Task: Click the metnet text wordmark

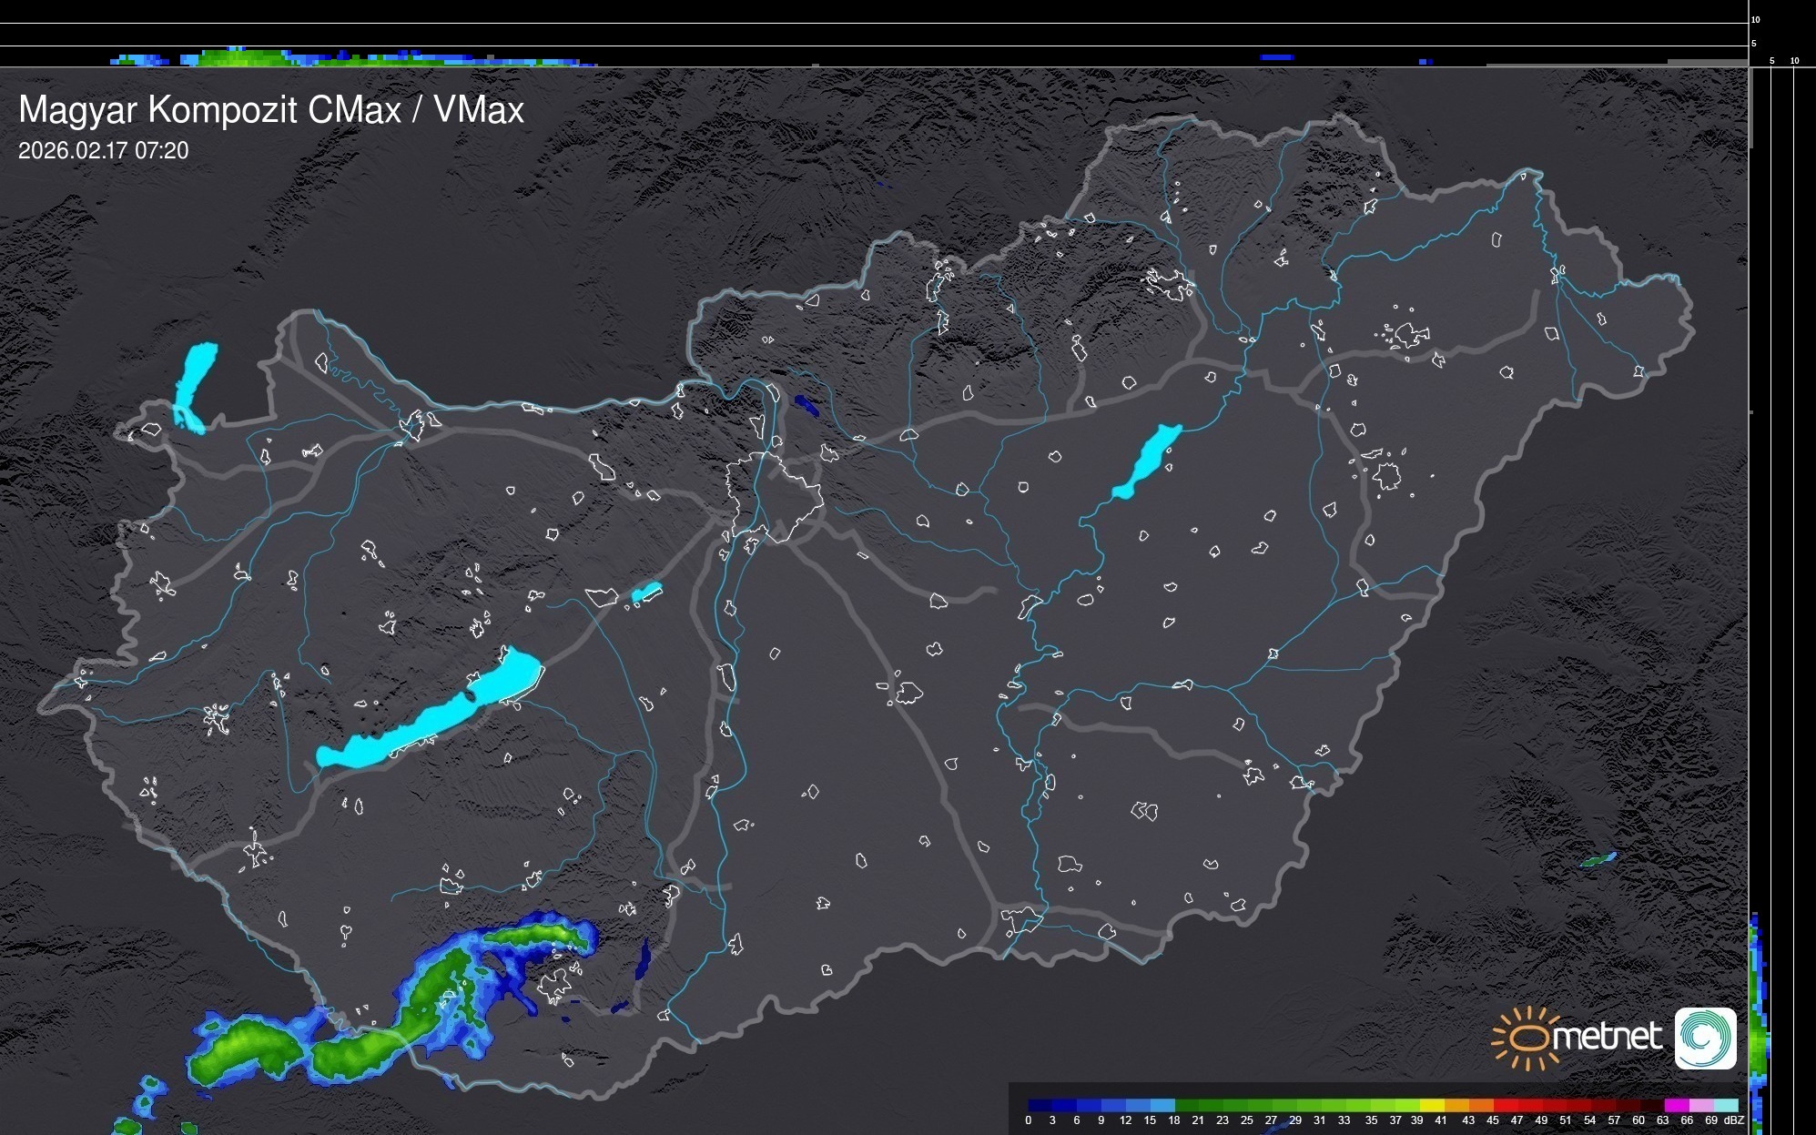Action: [1607, 1038]
